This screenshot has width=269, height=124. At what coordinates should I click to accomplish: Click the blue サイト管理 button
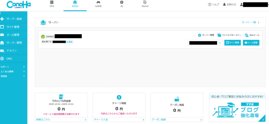click(232, 43)
